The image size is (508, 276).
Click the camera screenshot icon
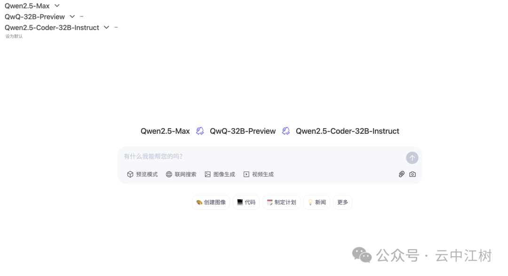(413, 174)
